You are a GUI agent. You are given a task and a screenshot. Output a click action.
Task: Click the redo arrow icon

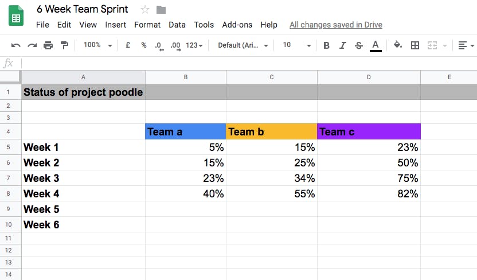tap(32, 46)
